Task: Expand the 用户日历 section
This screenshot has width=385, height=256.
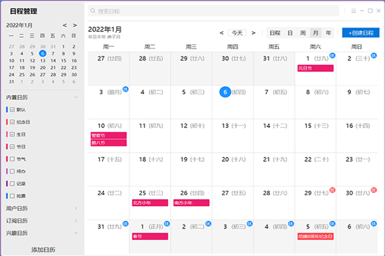Action: pos(76,208)
